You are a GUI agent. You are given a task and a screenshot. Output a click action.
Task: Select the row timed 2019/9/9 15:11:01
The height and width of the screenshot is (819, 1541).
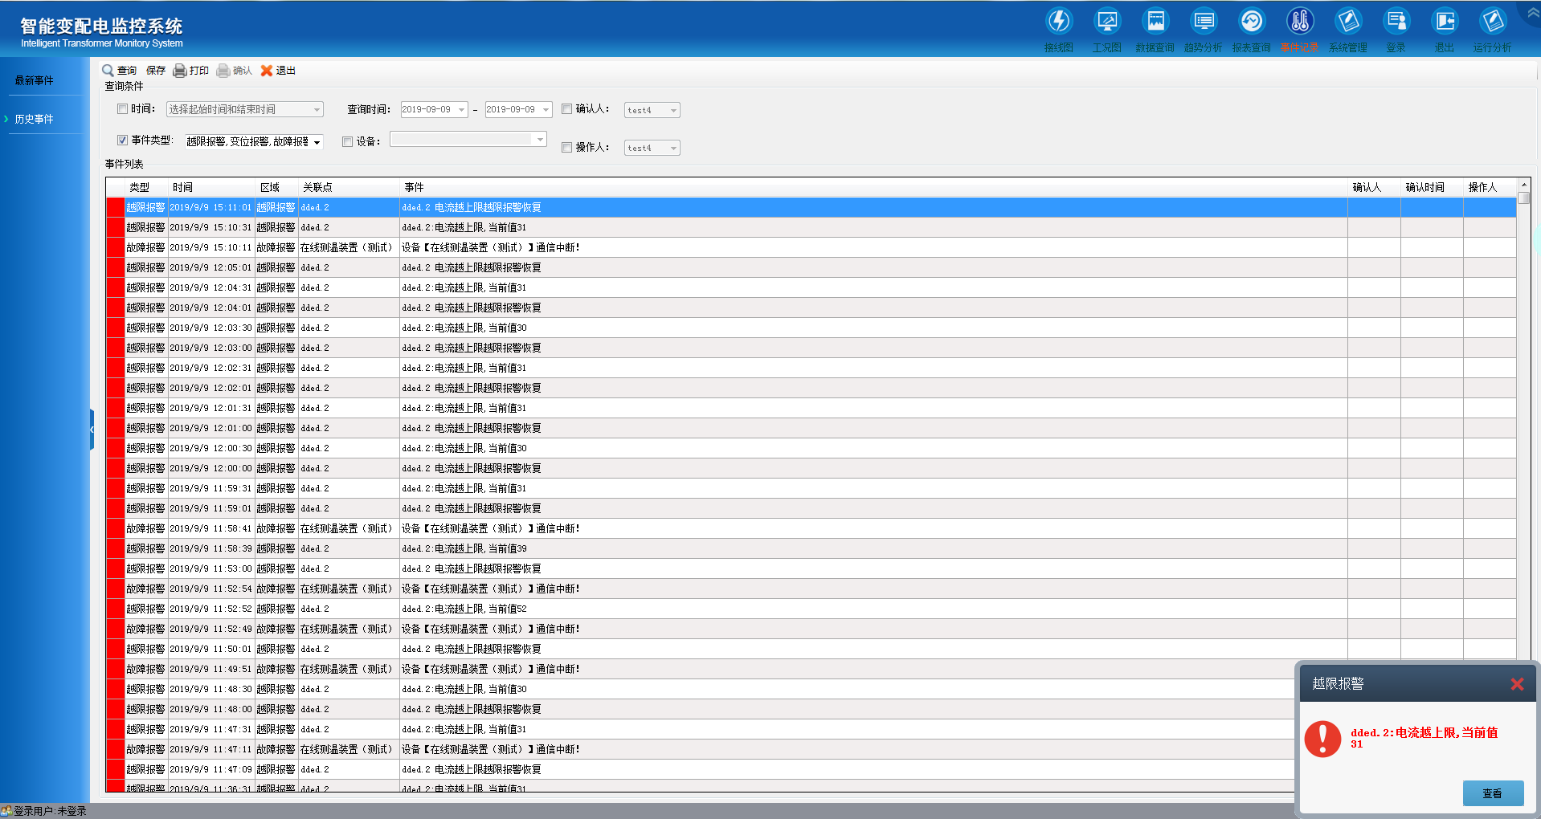(x=811, y=207)
